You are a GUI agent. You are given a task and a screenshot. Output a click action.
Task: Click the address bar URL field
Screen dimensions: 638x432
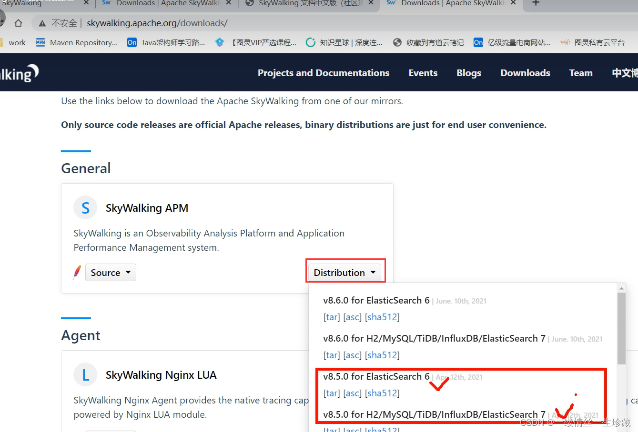(334, 23)
